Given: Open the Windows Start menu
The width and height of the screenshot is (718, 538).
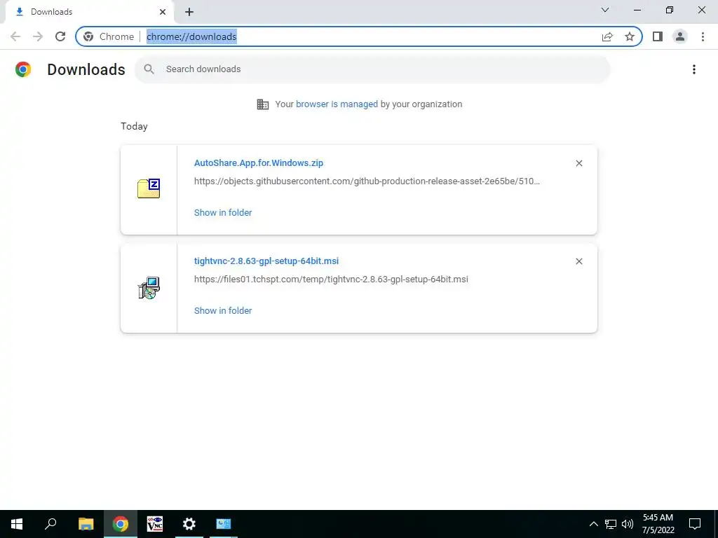Looking at the screenshot, I should pyautogui.click(x=17, y=524).
